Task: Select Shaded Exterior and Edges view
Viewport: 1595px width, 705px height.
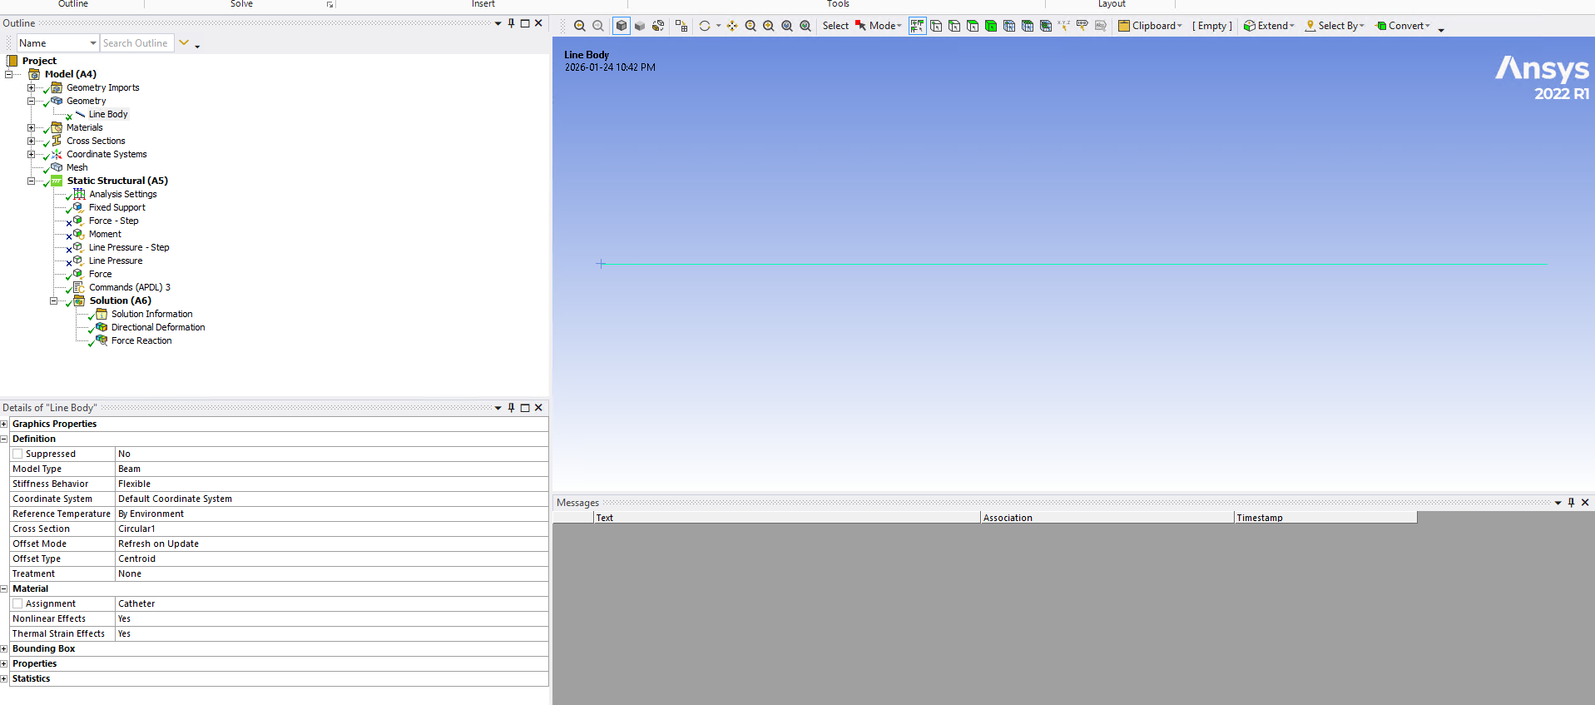Action: click(622, 26)
